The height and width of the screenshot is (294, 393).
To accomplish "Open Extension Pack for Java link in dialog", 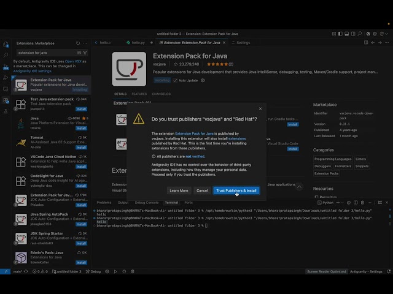I will click(194, 134).
